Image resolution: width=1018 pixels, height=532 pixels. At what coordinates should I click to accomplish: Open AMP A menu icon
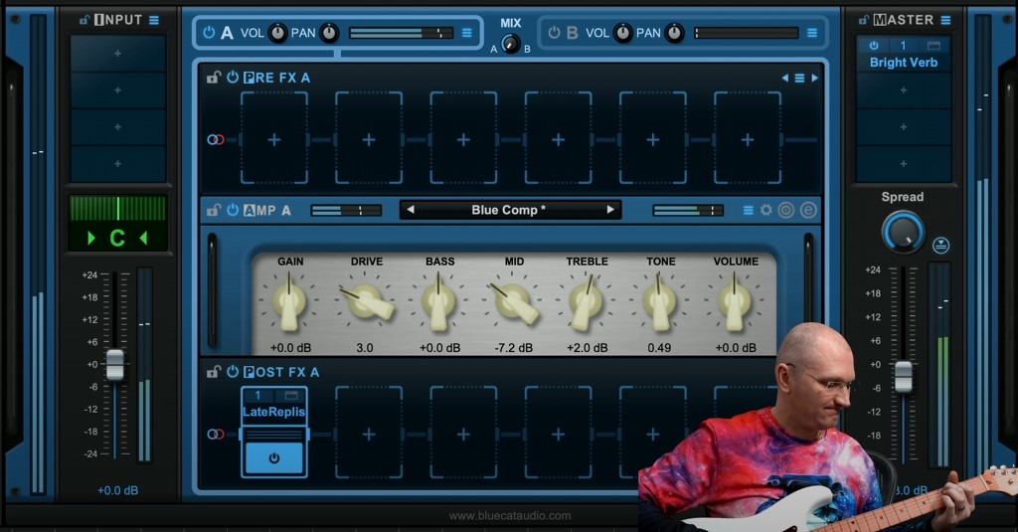pyautogui.click(x=748, y=210)
